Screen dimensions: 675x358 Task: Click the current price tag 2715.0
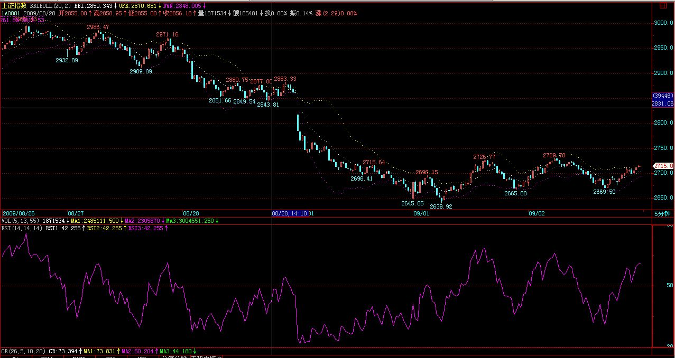point(663,165)
